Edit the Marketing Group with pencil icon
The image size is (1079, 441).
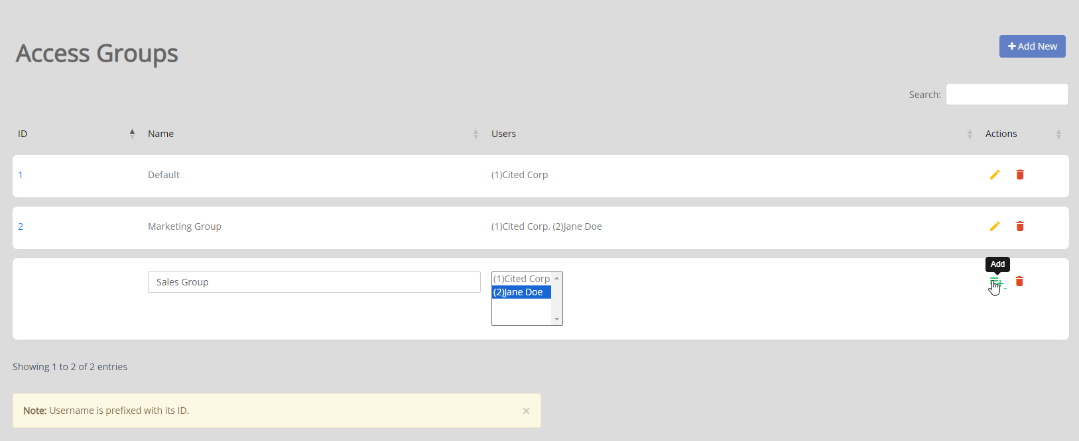pos(995,226)
